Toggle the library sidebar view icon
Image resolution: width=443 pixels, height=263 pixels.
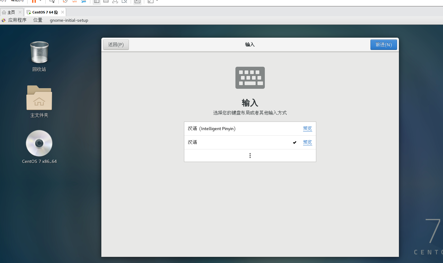coord(96,1)
